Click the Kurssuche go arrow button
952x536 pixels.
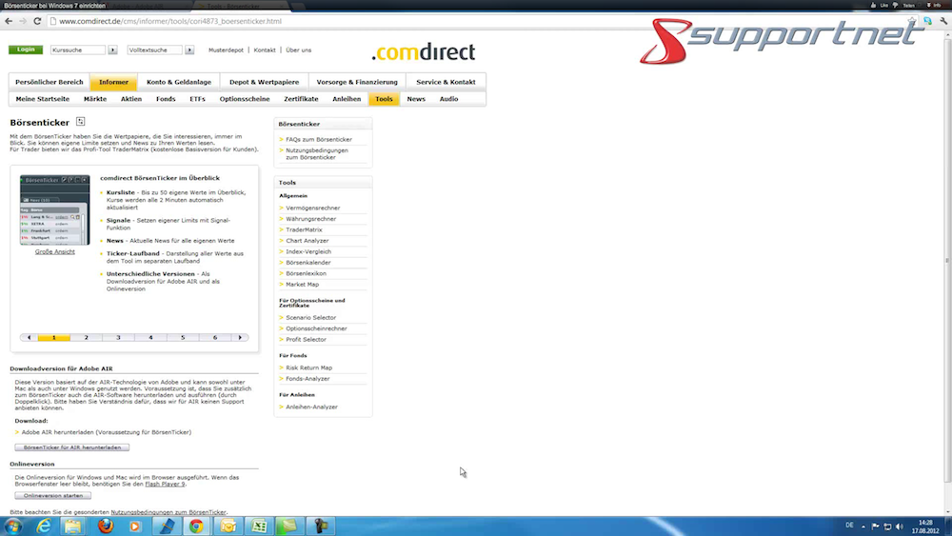click(x=113, y=50)
